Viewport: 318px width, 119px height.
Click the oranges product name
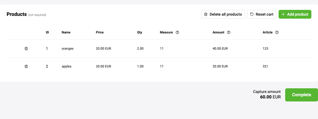pyautogui.click(x=68, y=49)
